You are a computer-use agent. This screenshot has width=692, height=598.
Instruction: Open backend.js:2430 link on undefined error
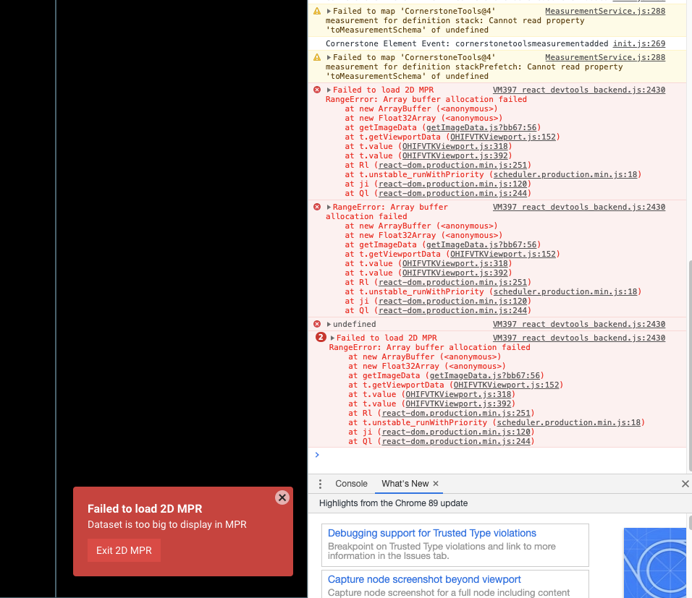tap(579, 324)
